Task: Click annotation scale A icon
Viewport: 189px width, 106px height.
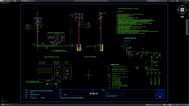Action: (173, 105)
